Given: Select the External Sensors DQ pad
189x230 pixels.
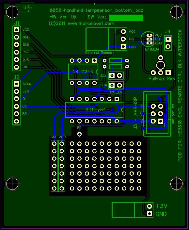Looking at the screenshot, I should pyautogui.click(x=123, y=39).
